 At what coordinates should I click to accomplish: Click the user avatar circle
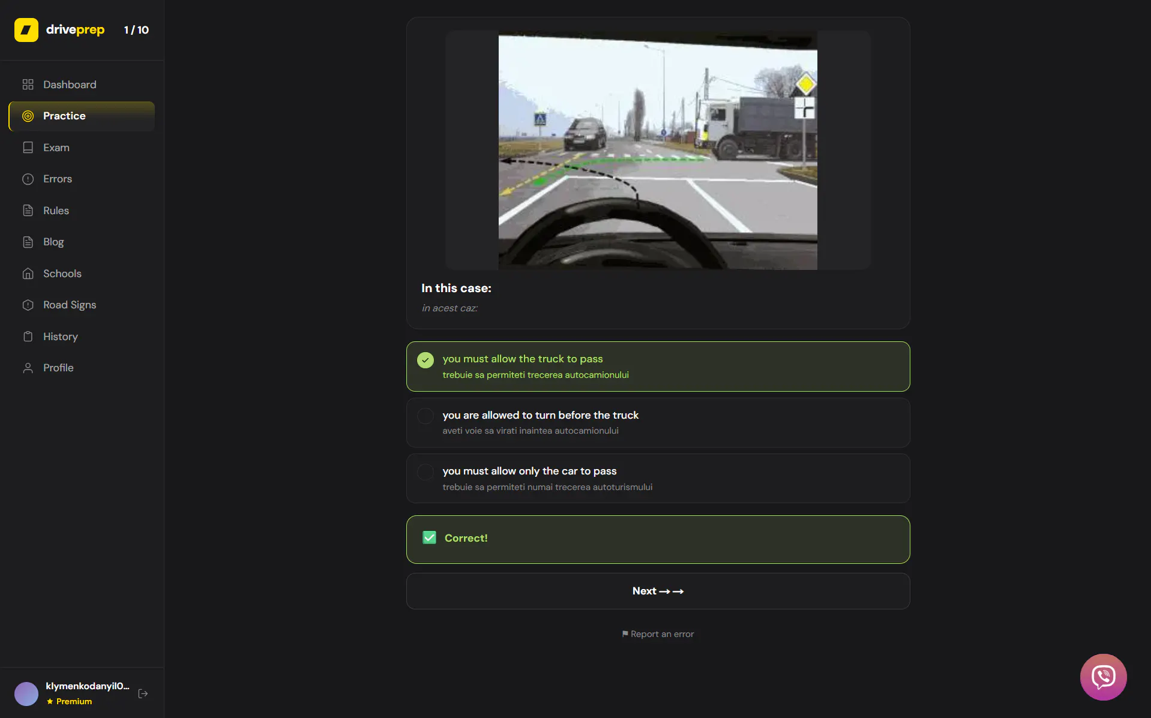point(26,693)
